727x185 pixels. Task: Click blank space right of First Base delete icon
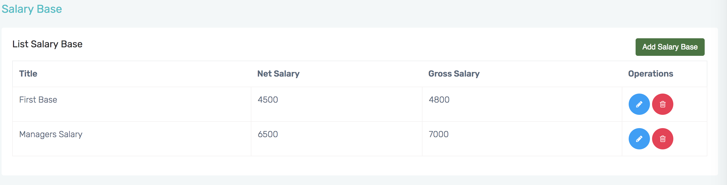pos(690,104)
